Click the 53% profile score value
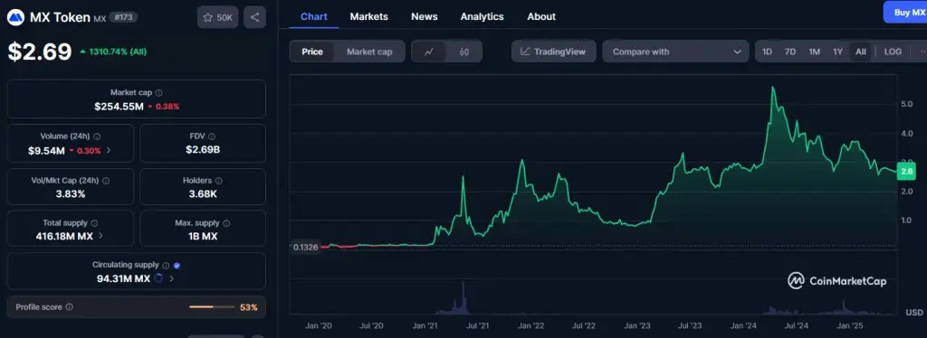 click(x=249, y=307)
